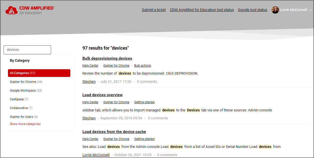
Task: Click Gopher for Chrome breadcrumb under Load devices overview
Action: [116, 102]
